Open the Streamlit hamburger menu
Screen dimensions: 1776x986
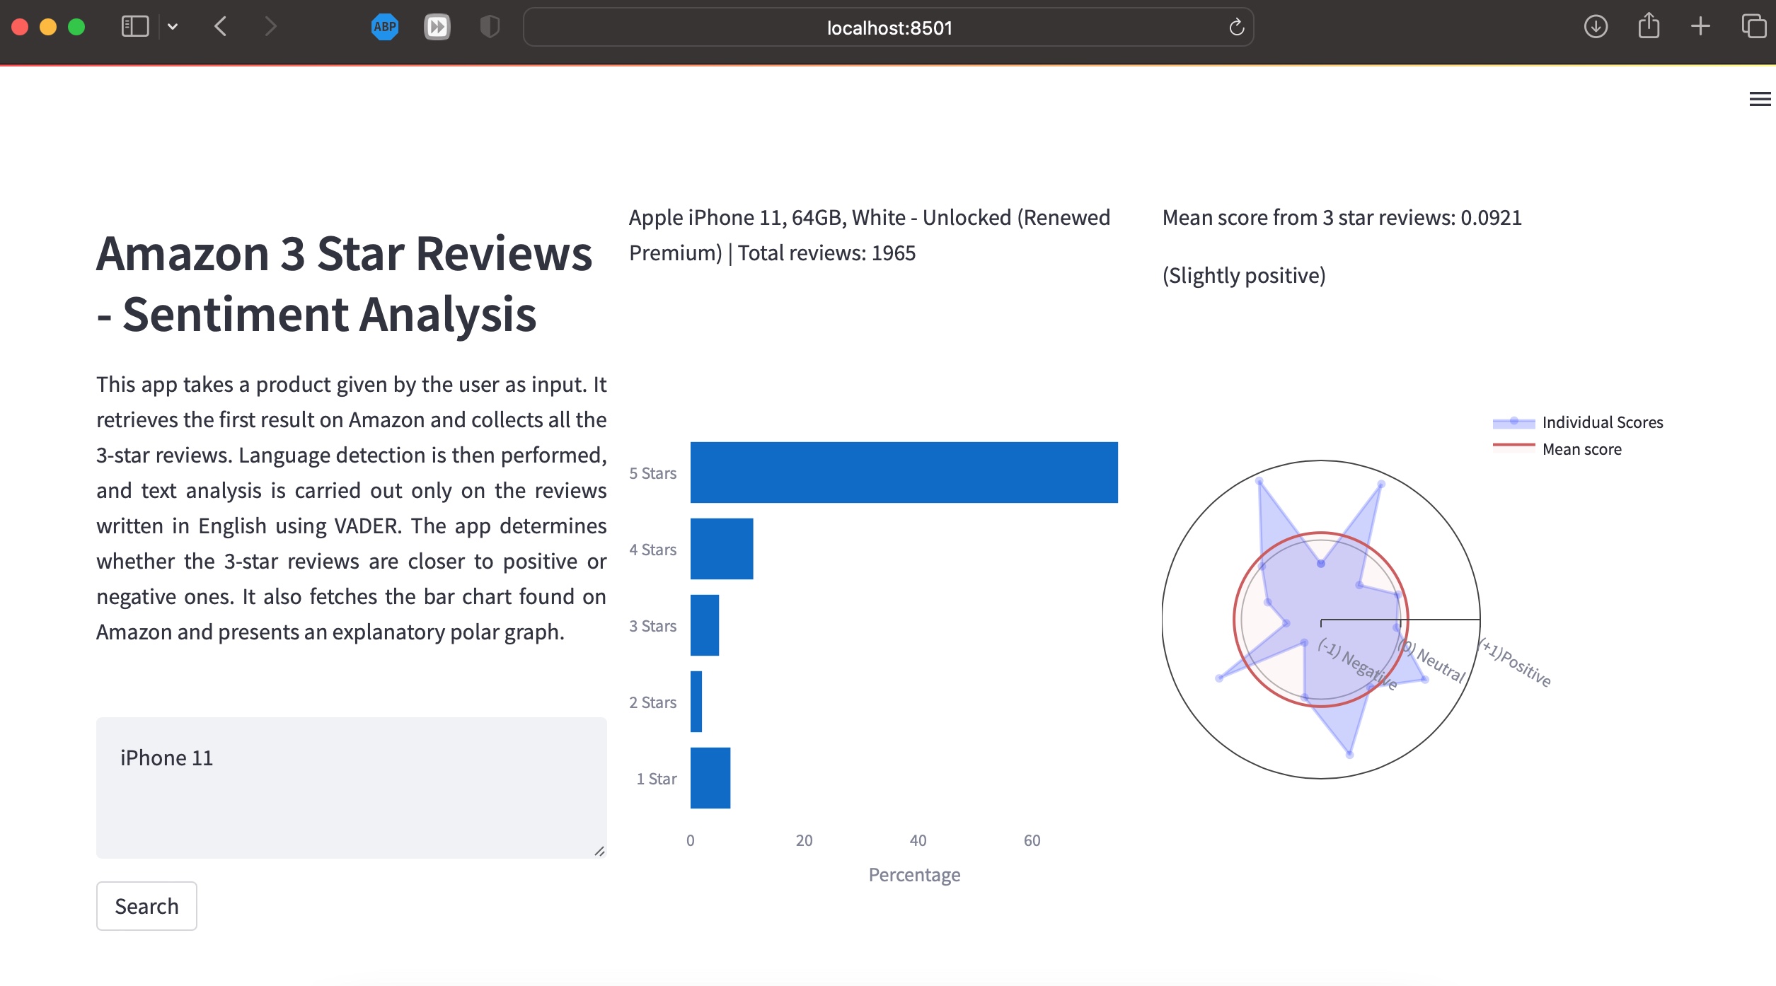[x=1758, y=100]
